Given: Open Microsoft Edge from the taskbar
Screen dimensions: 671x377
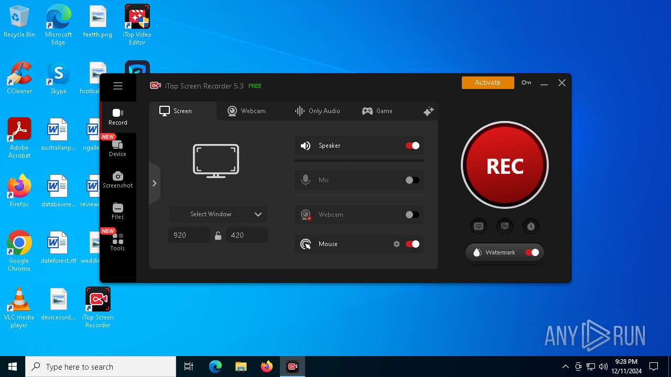Looking at the screenshot, I should coord(215,367).
